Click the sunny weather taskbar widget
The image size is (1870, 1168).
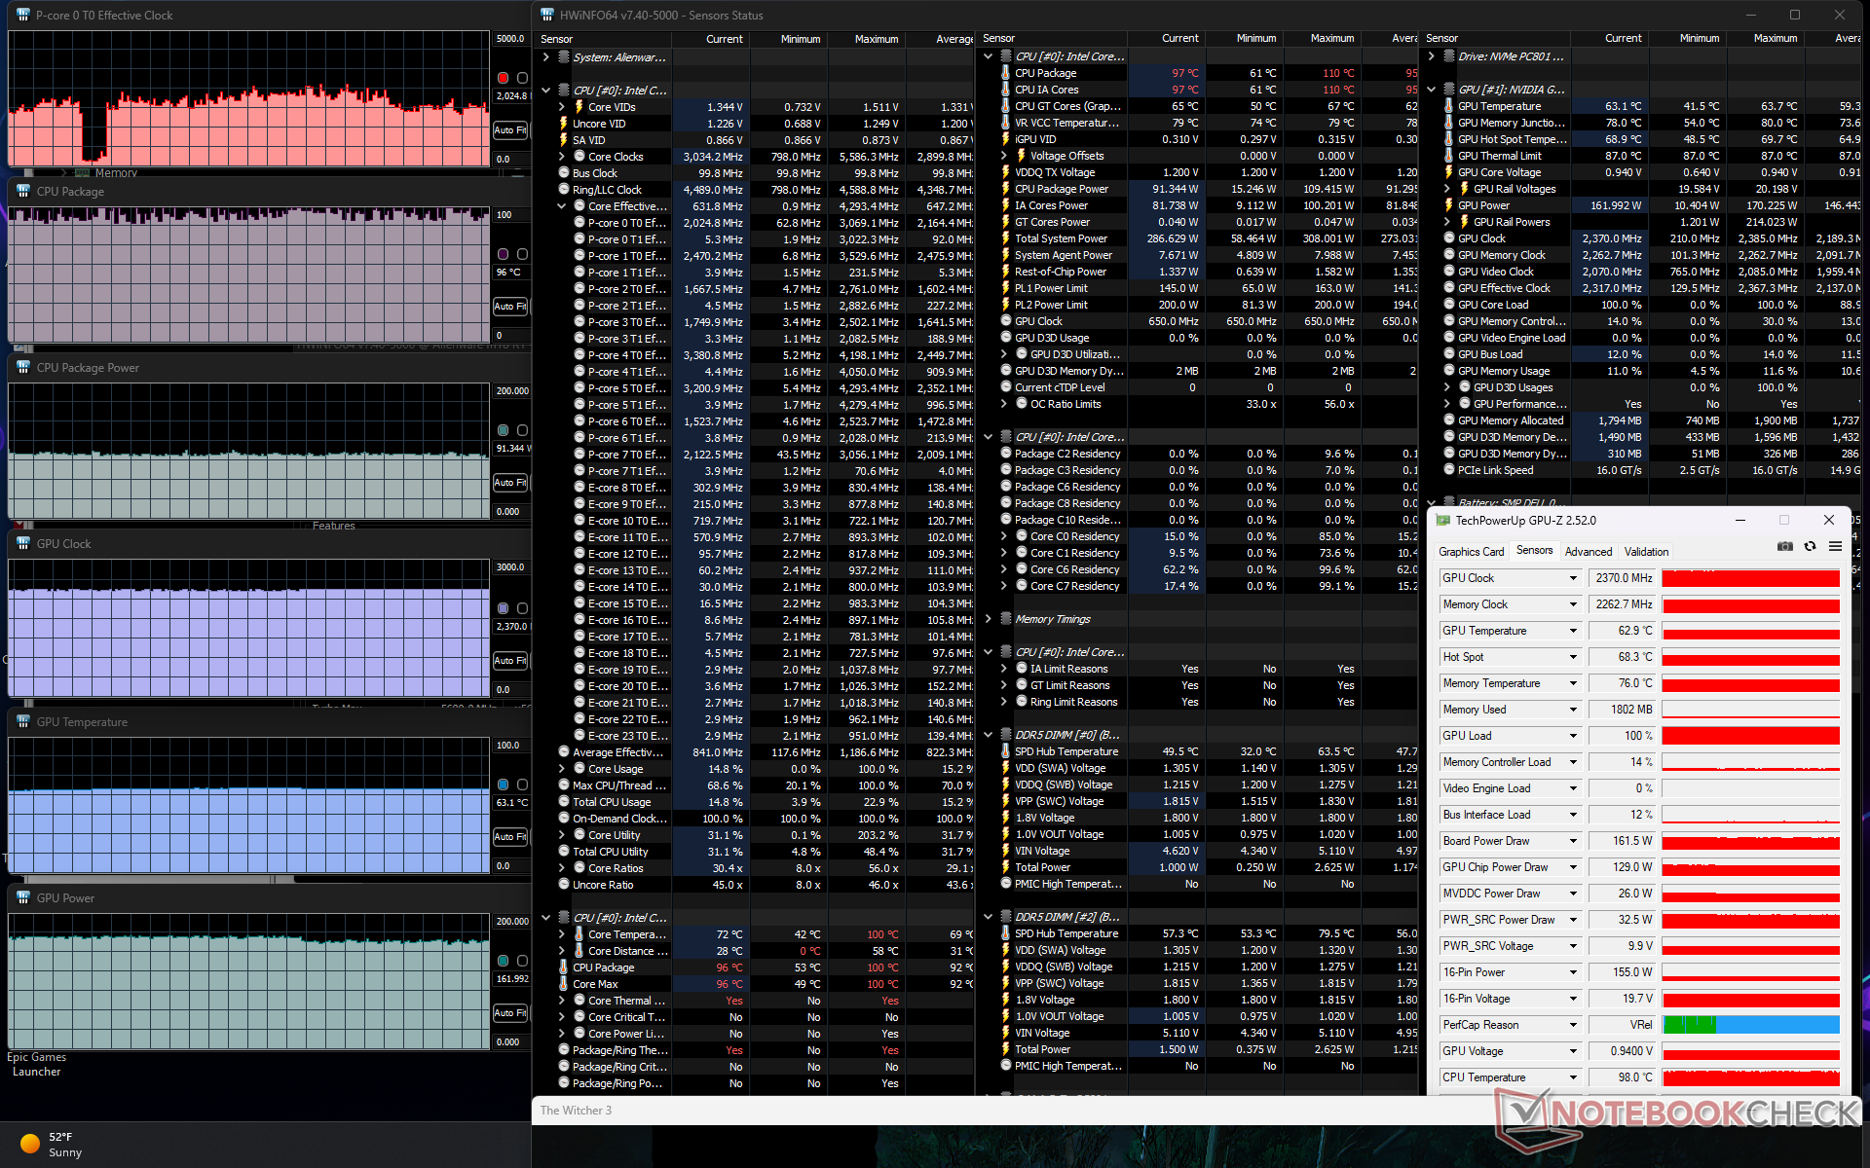[x=49, y=1144]
